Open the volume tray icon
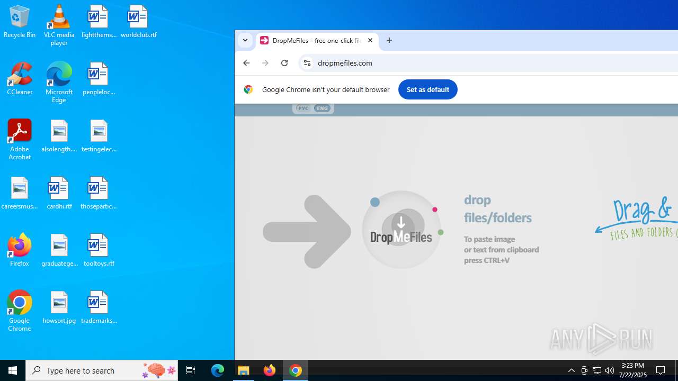This screenshot has height=381, width=678. pos(610,370)
